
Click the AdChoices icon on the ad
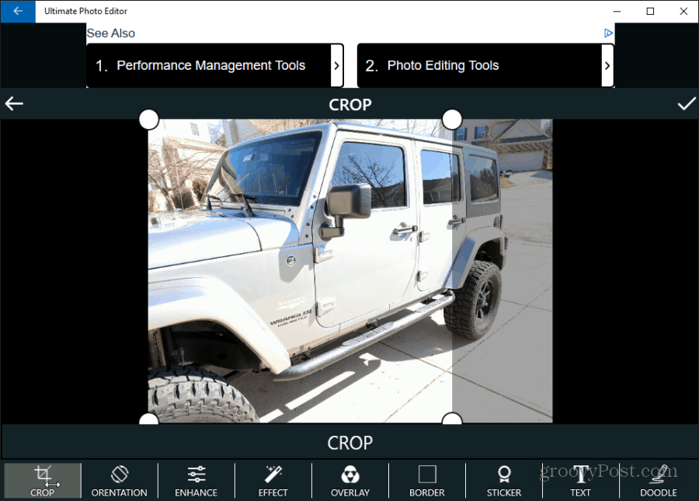pos(608,33)
